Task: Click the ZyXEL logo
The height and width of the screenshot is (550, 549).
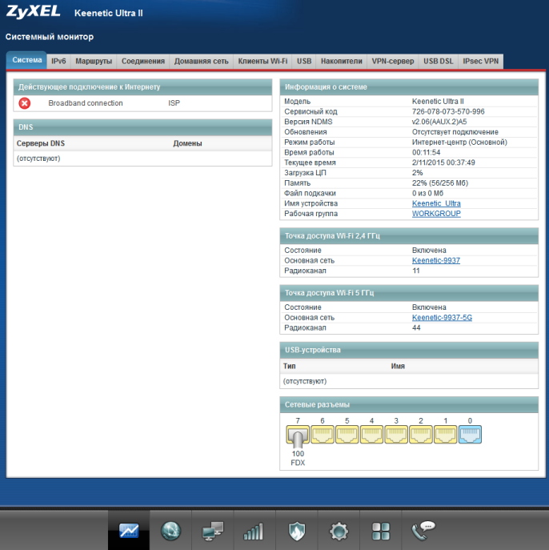Action: tap(34, 11)
